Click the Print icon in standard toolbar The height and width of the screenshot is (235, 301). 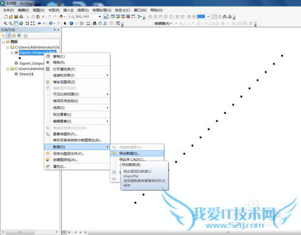click(21, 16)
